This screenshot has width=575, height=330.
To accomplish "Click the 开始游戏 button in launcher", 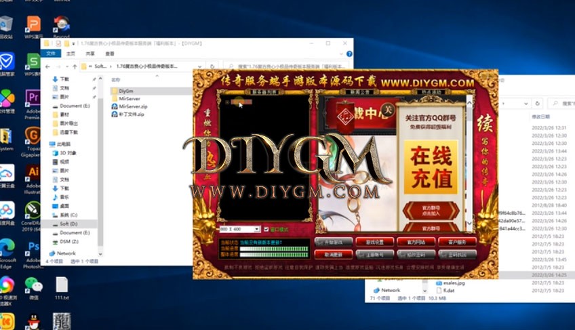I will pos(334,242).
